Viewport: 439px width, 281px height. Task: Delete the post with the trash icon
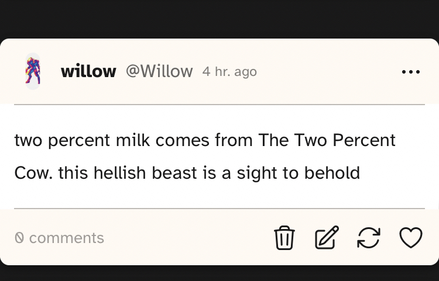click(x=284, y=238)
